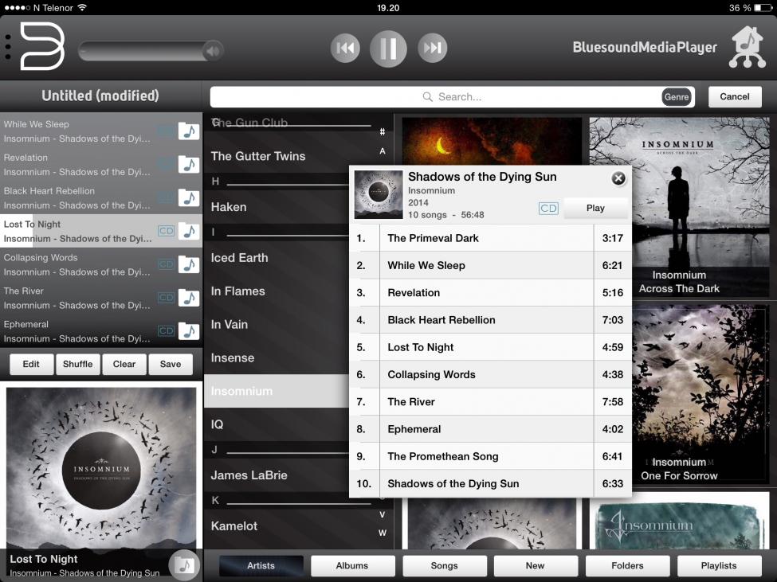Select the Insomnium artist row

tap(277, 391)
